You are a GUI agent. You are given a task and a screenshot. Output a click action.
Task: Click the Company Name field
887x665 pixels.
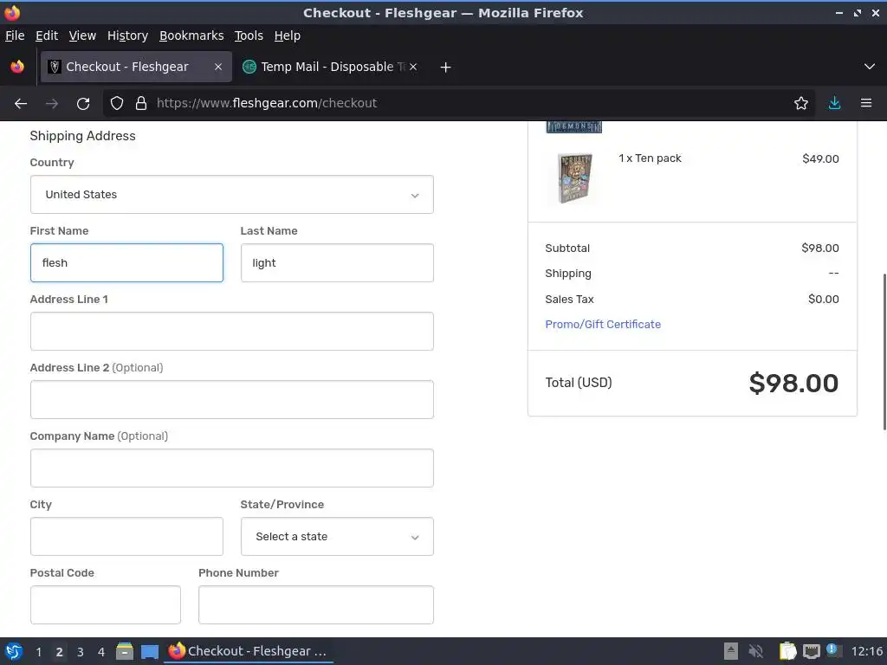click(x=232, y=468)
